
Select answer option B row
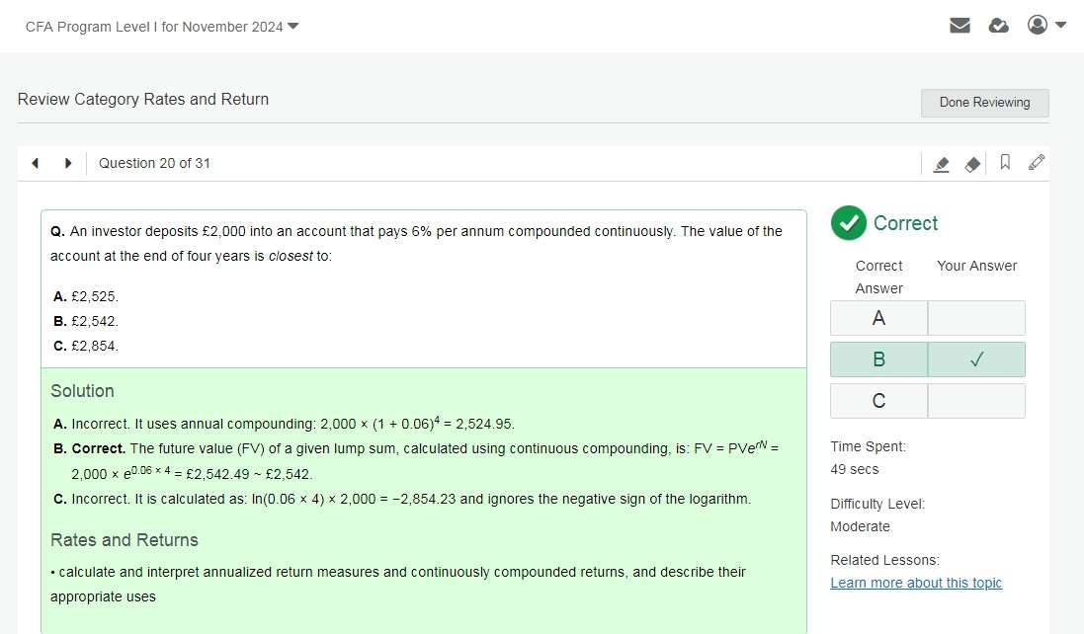878,359
